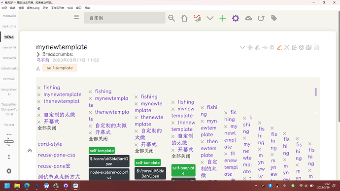The image size is (340, 191).
Task: Open the 编辑 menu
Action: click(x=13, y=8)
